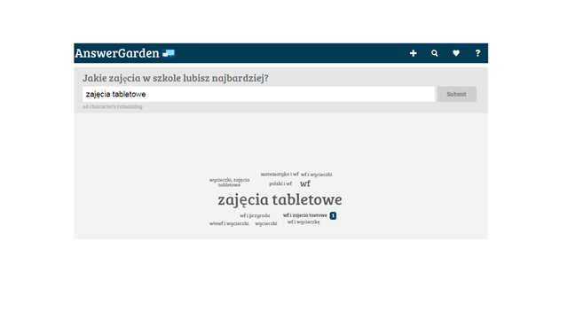Focus the answer input field
Viewport: 568px width, 319px height.
258,94
